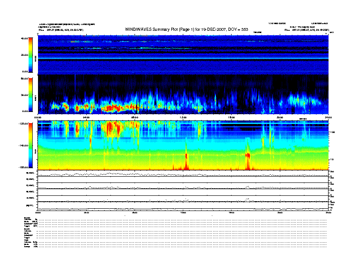Viewport: 354px width, 273px height.
Task: Click the 24:00 tick beneath RAD1 spectrogram
Action: pyautogui.click(x=328, y=117)
